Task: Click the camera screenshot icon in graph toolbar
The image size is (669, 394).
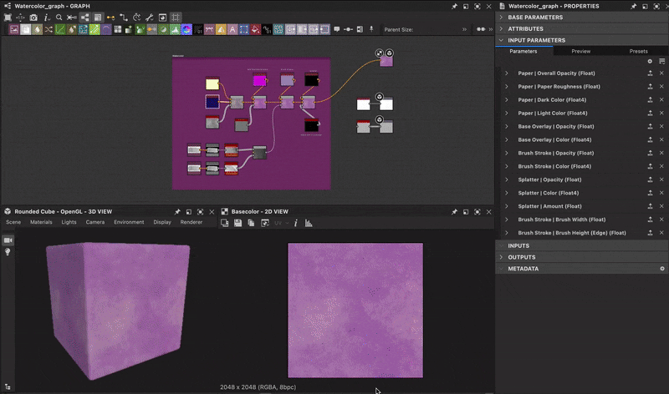Action: 33,17
